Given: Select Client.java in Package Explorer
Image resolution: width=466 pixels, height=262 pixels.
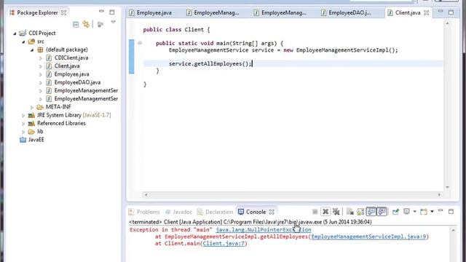Looking at the screenshot, I should click(67, 66).
